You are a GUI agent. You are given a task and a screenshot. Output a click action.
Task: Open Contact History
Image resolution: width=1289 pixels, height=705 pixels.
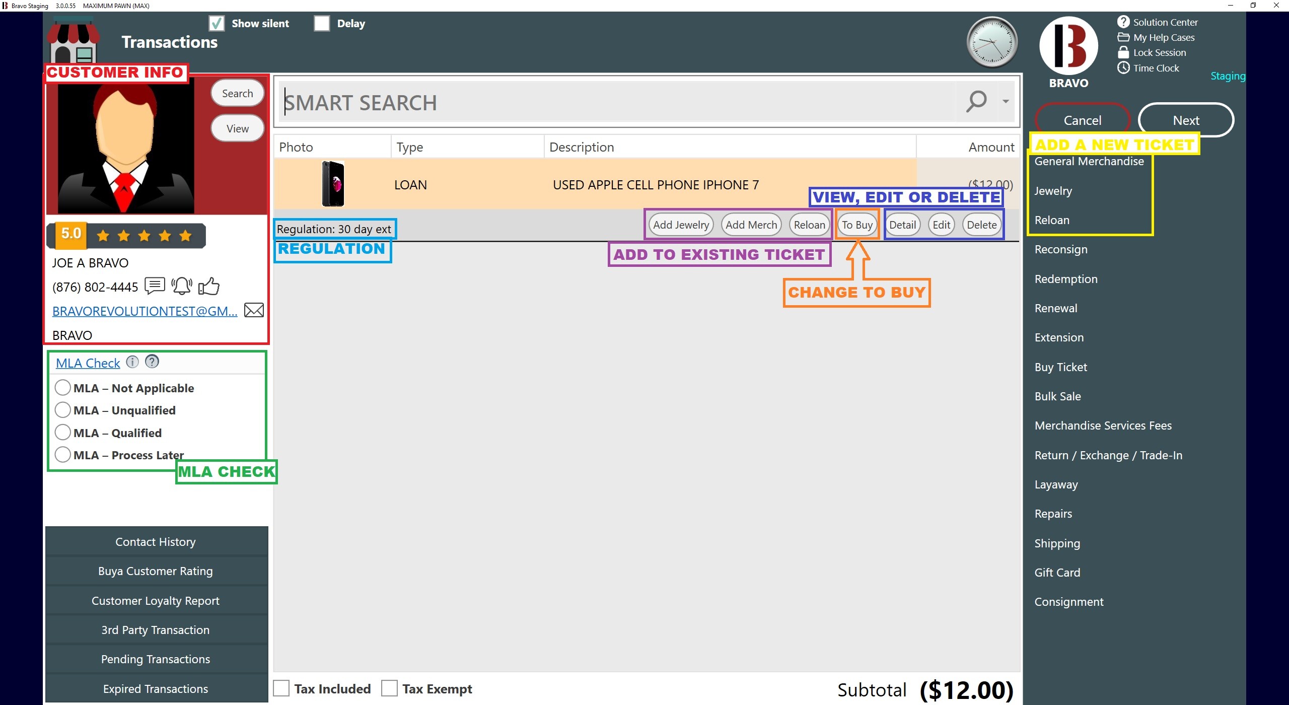coord(157,541)
